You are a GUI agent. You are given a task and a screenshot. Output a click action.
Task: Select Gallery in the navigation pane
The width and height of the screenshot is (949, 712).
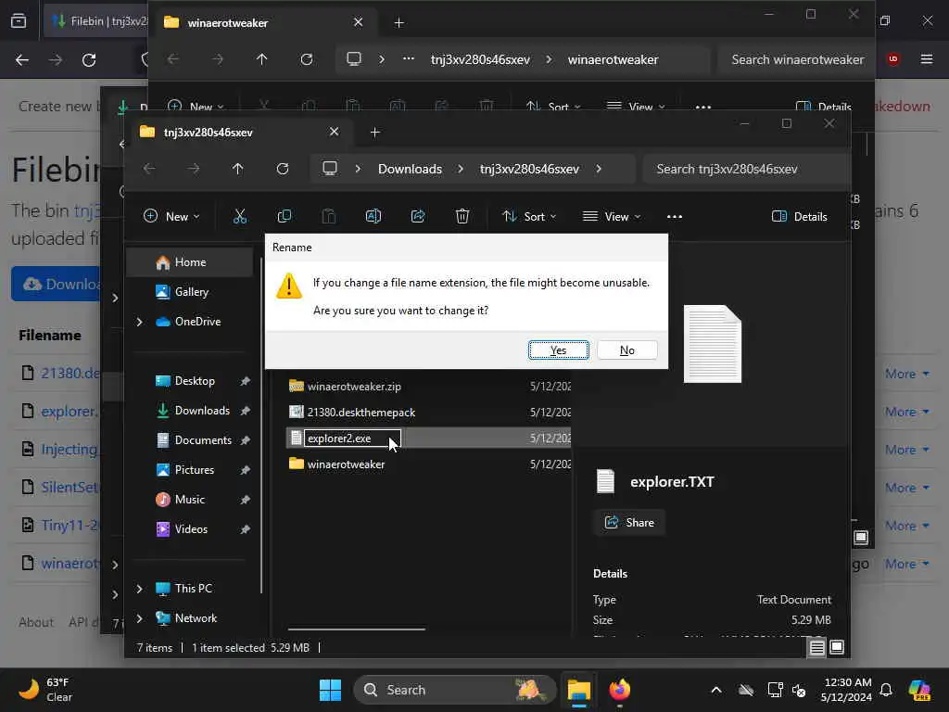(191, 292)
